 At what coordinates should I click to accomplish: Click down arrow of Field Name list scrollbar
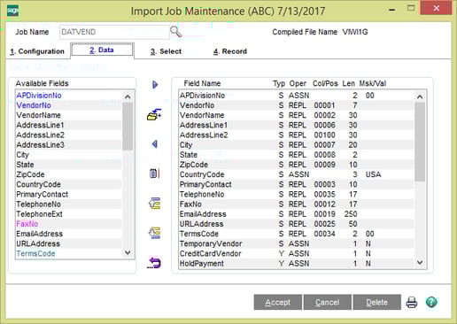pos(420,263)
